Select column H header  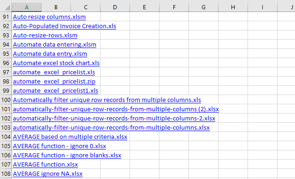pyautogui.click(x=233, y=7)
